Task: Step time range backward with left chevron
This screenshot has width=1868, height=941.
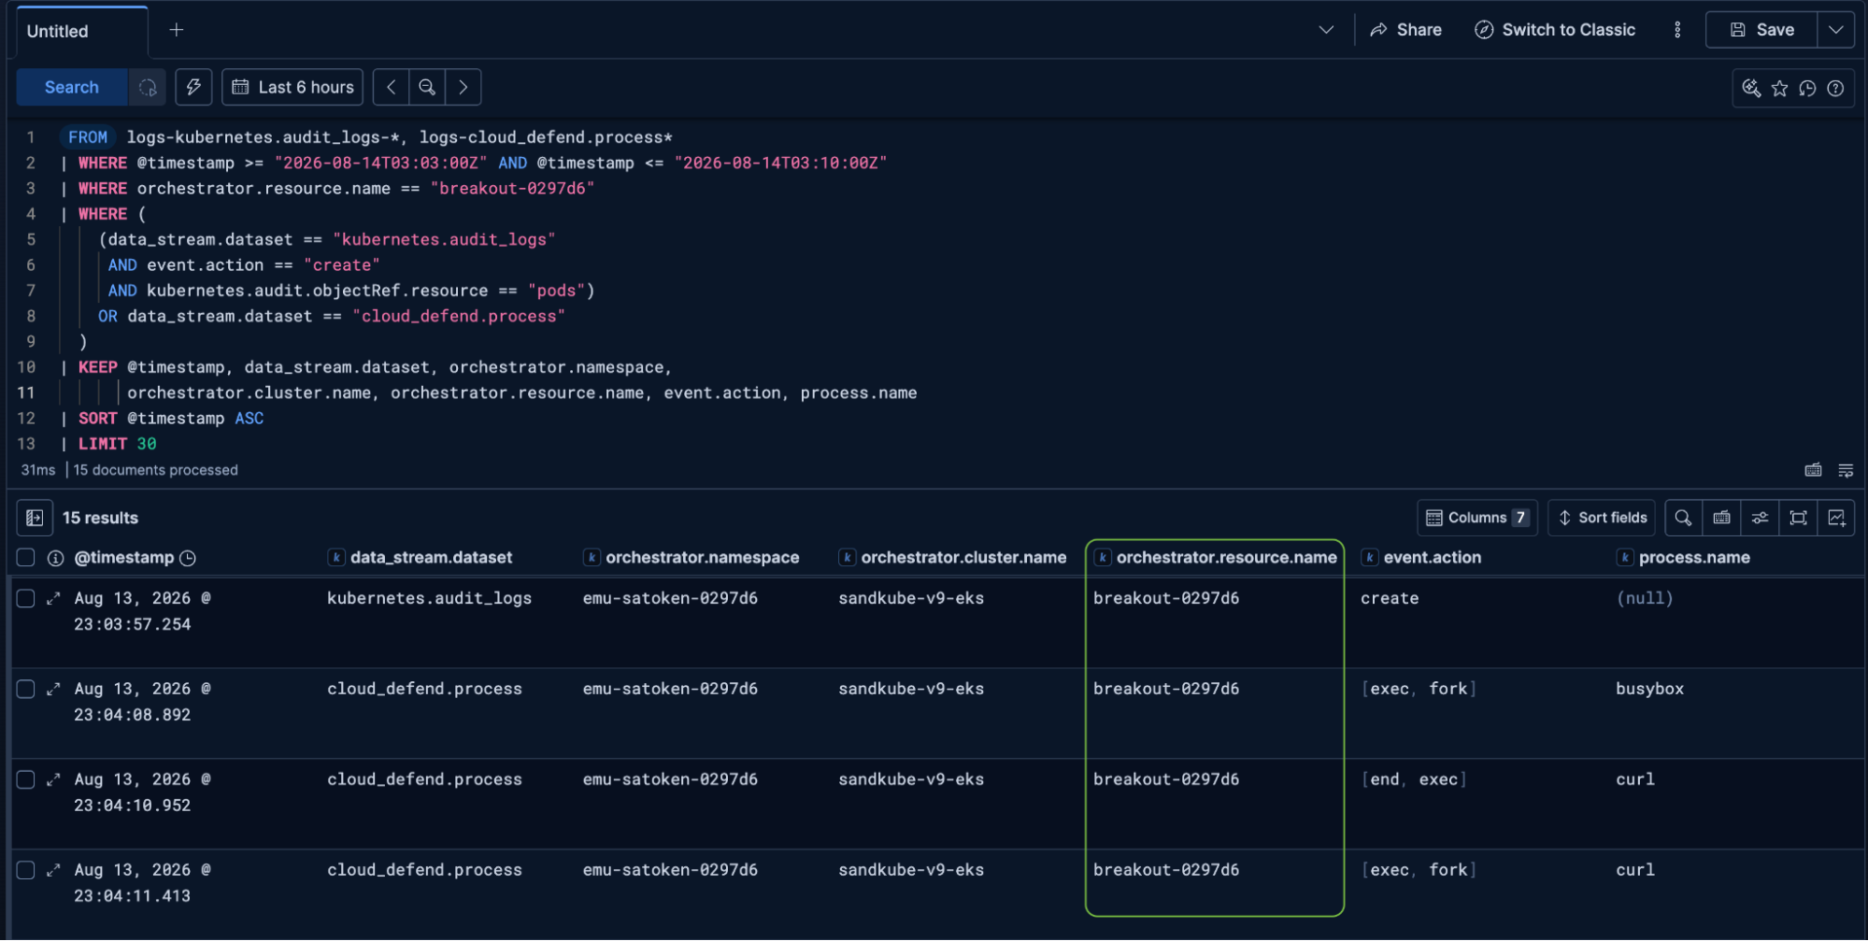Action: pyautogui.click(x=392, y=87)
